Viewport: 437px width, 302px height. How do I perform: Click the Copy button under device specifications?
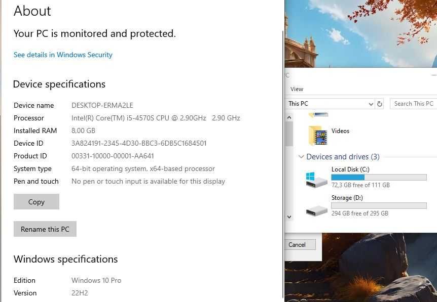pos(36,202)
